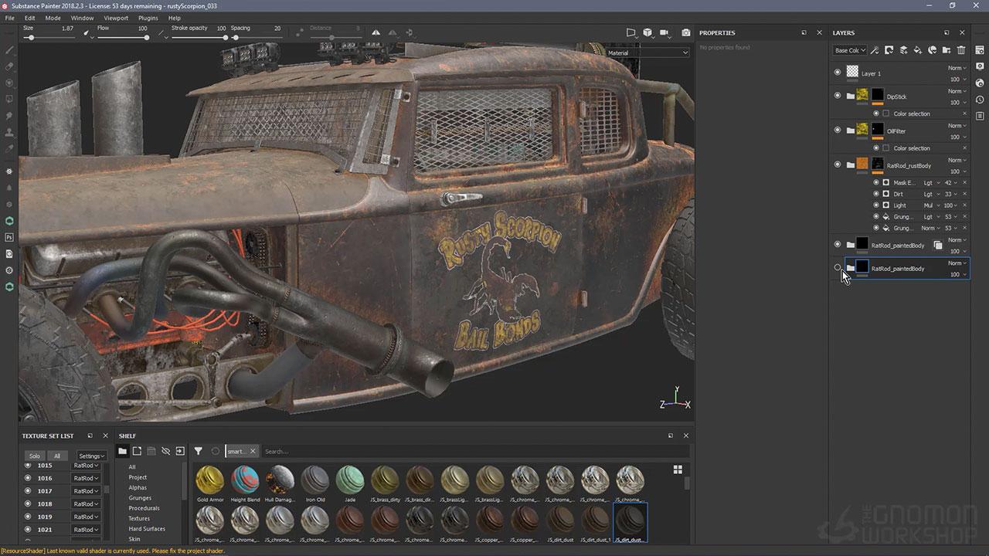Image resolution: width=989 pixels, height=556 pixels.
Task: Open the File menu
Action: click(x=10, y=18)
